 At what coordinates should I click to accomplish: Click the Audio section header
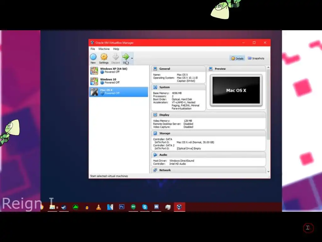pos(208,155)
